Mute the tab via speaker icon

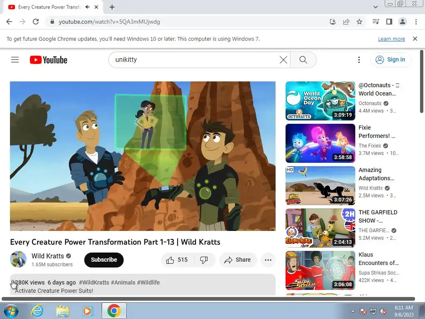coord(87,7)
